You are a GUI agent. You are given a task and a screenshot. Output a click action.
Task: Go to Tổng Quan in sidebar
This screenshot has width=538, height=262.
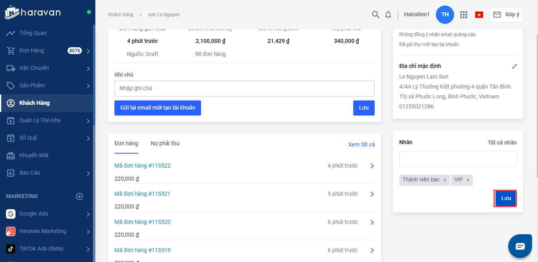pos(33,33)
